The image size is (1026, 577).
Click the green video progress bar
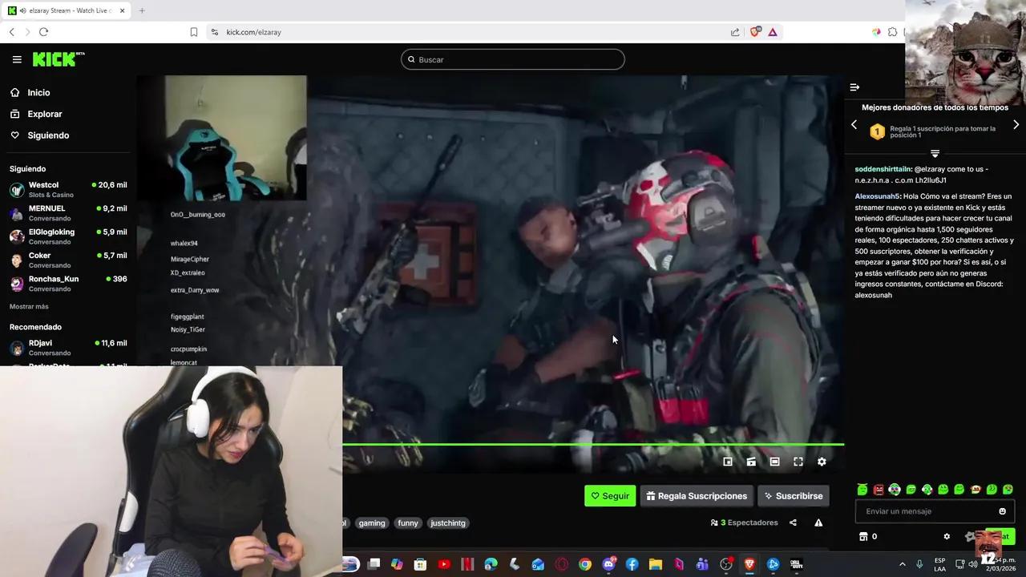pos(593,444)
